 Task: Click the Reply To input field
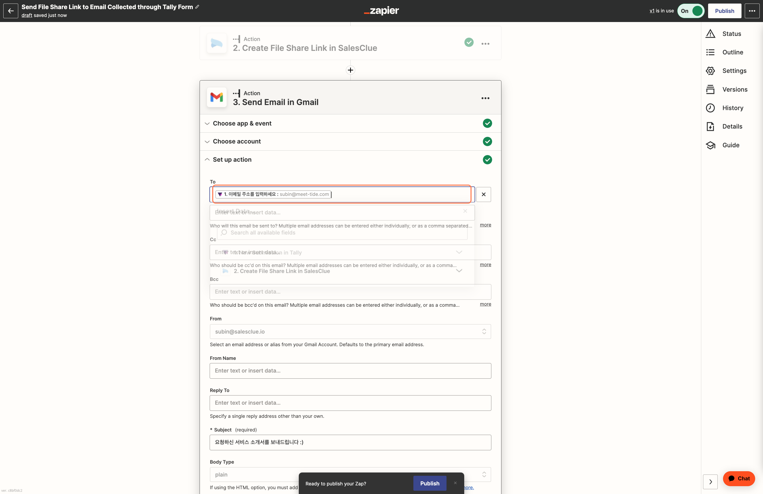(x=350, y=403)
